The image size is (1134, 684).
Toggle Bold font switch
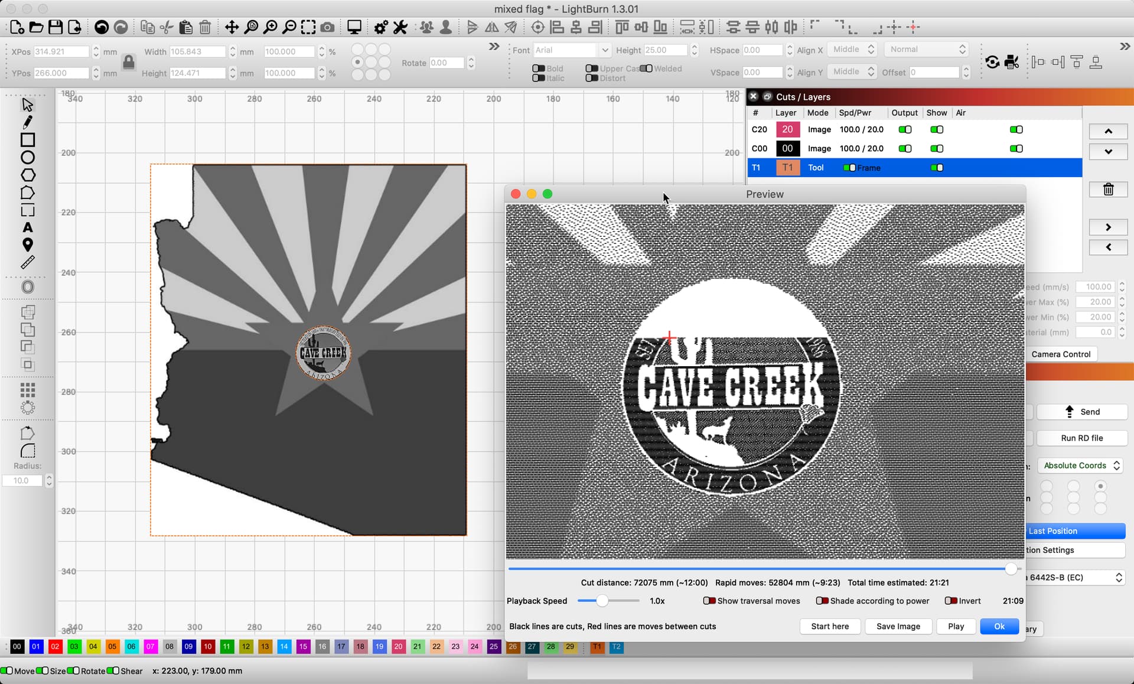[538, 69]
